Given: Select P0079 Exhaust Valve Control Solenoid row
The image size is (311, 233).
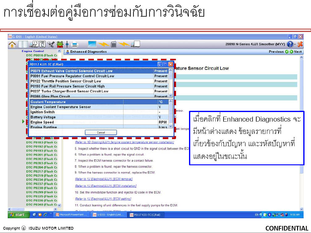Looking at the screenshot, I should [99, 71].
